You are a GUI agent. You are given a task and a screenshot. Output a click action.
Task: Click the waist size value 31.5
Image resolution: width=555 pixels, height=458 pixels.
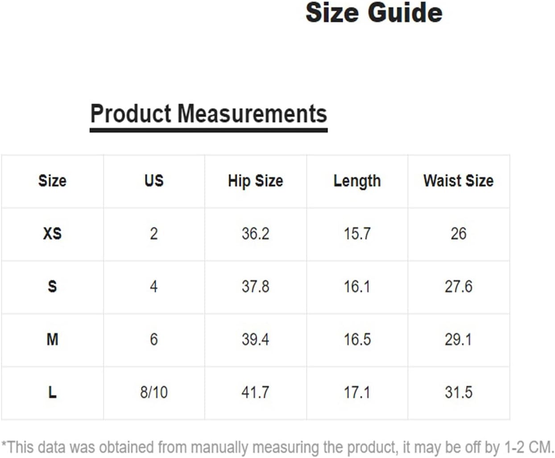click(459, 392)
